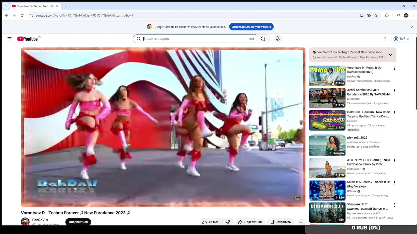
Task: Open GoldDust - Hoolium title link
Action: [x=369, y=114]
